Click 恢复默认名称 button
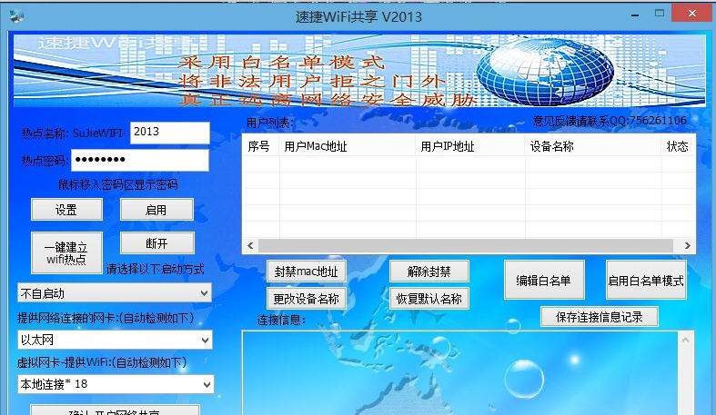 click(429, 299)
